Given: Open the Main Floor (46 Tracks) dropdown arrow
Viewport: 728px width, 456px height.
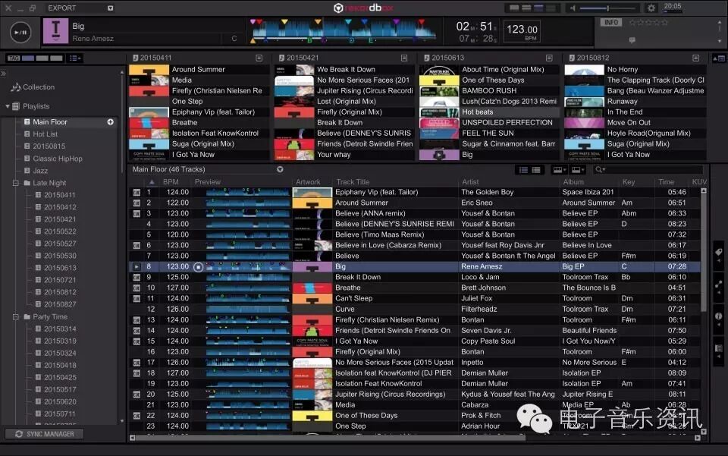Looking at the screenshot, I should click(280, 169).
